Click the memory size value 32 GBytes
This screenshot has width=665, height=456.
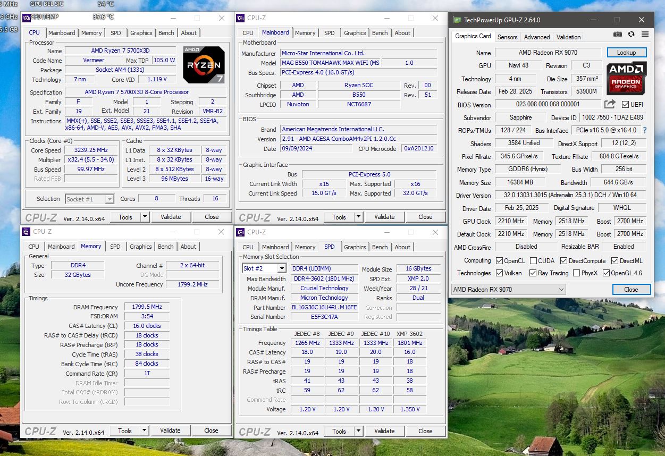coord(78,275)
